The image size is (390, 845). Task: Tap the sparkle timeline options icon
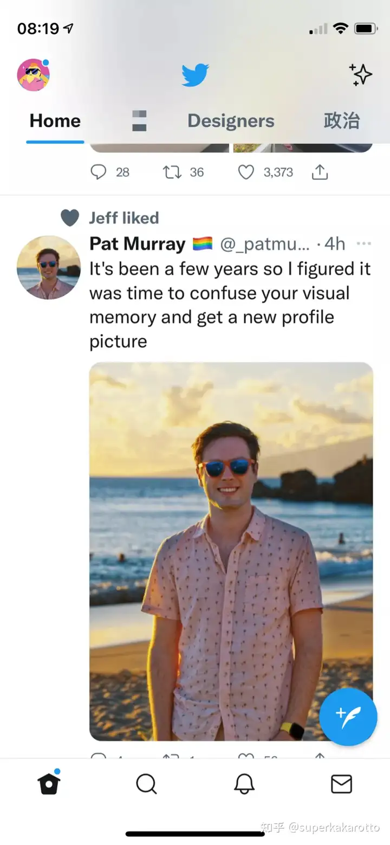coord(361,75)
